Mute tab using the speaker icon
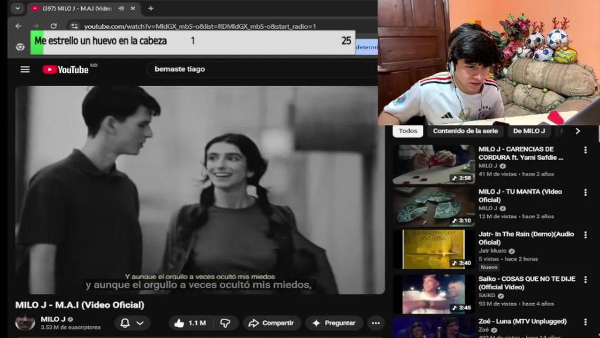Screen dimensions: 600x338 click(121, 8)
